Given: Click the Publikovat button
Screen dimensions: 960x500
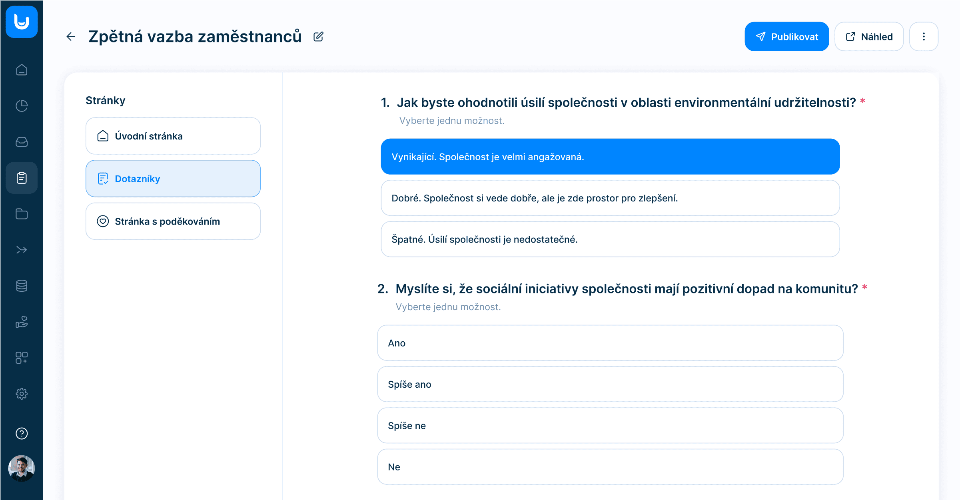Looking at the screenshot, I should [x=786, y=37].
